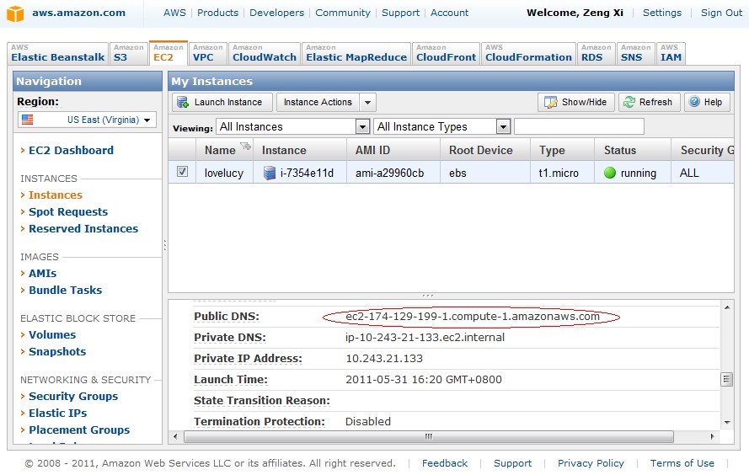Open the Instance Actions dropdown arrow

pyautogui.click(x=367, y=102)
